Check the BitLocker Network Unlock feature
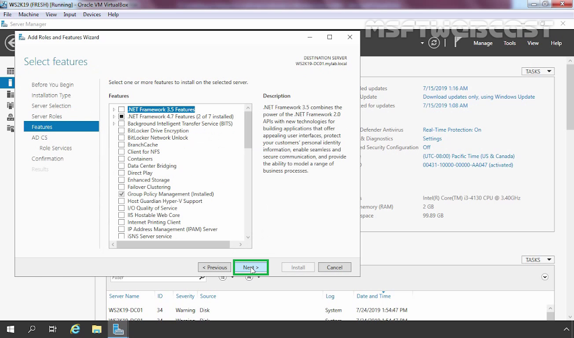This screenshot has width=574, height=338. [x=122, y=138]
